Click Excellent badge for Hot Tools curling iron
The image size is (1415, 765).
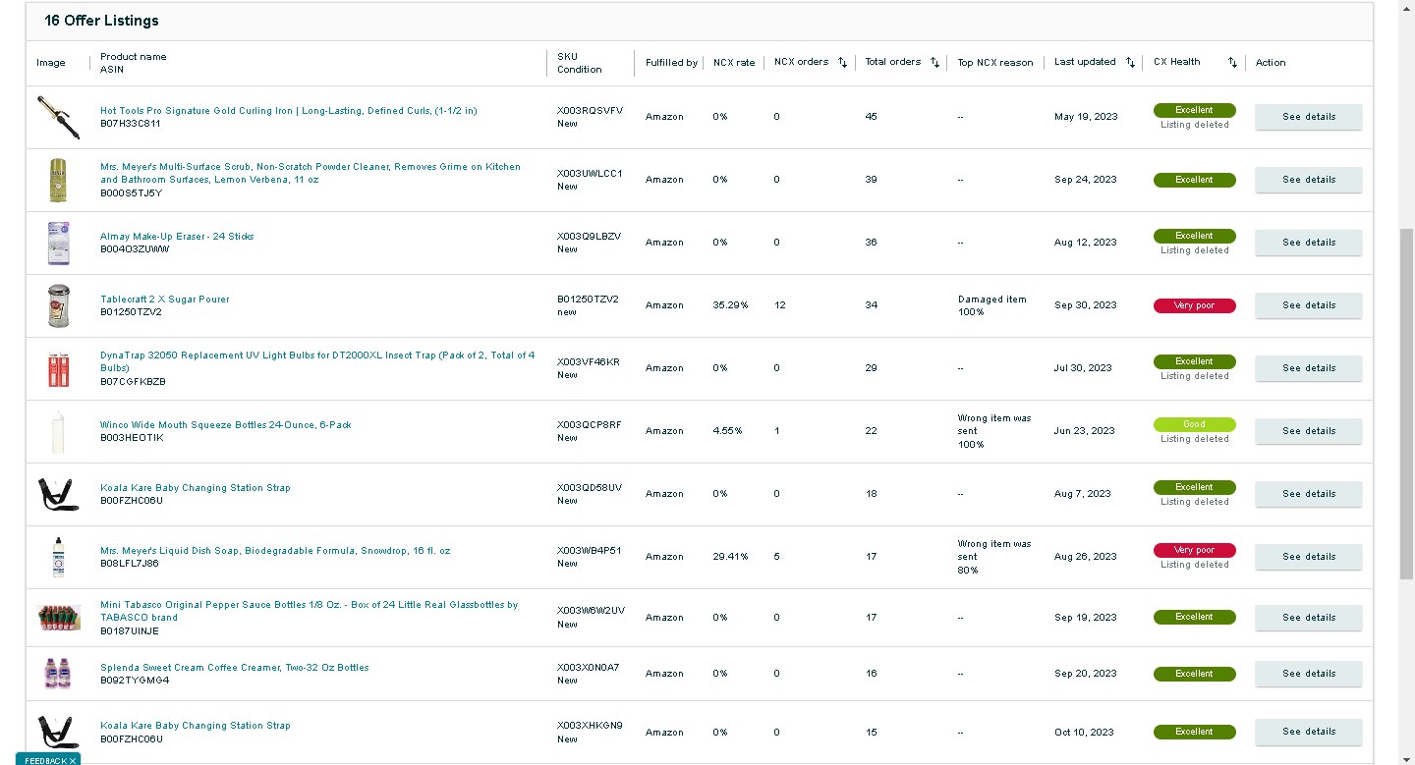[x=1194, y=110]
